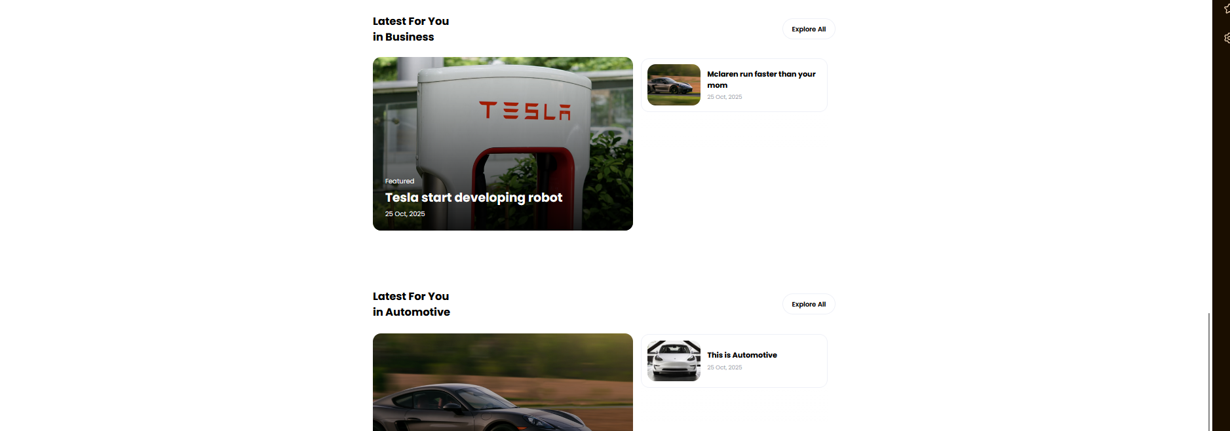This screenshot has height=431, width=1230.
Task: Open the settings gear icon in sidebar
Action: pos(1227,38)
